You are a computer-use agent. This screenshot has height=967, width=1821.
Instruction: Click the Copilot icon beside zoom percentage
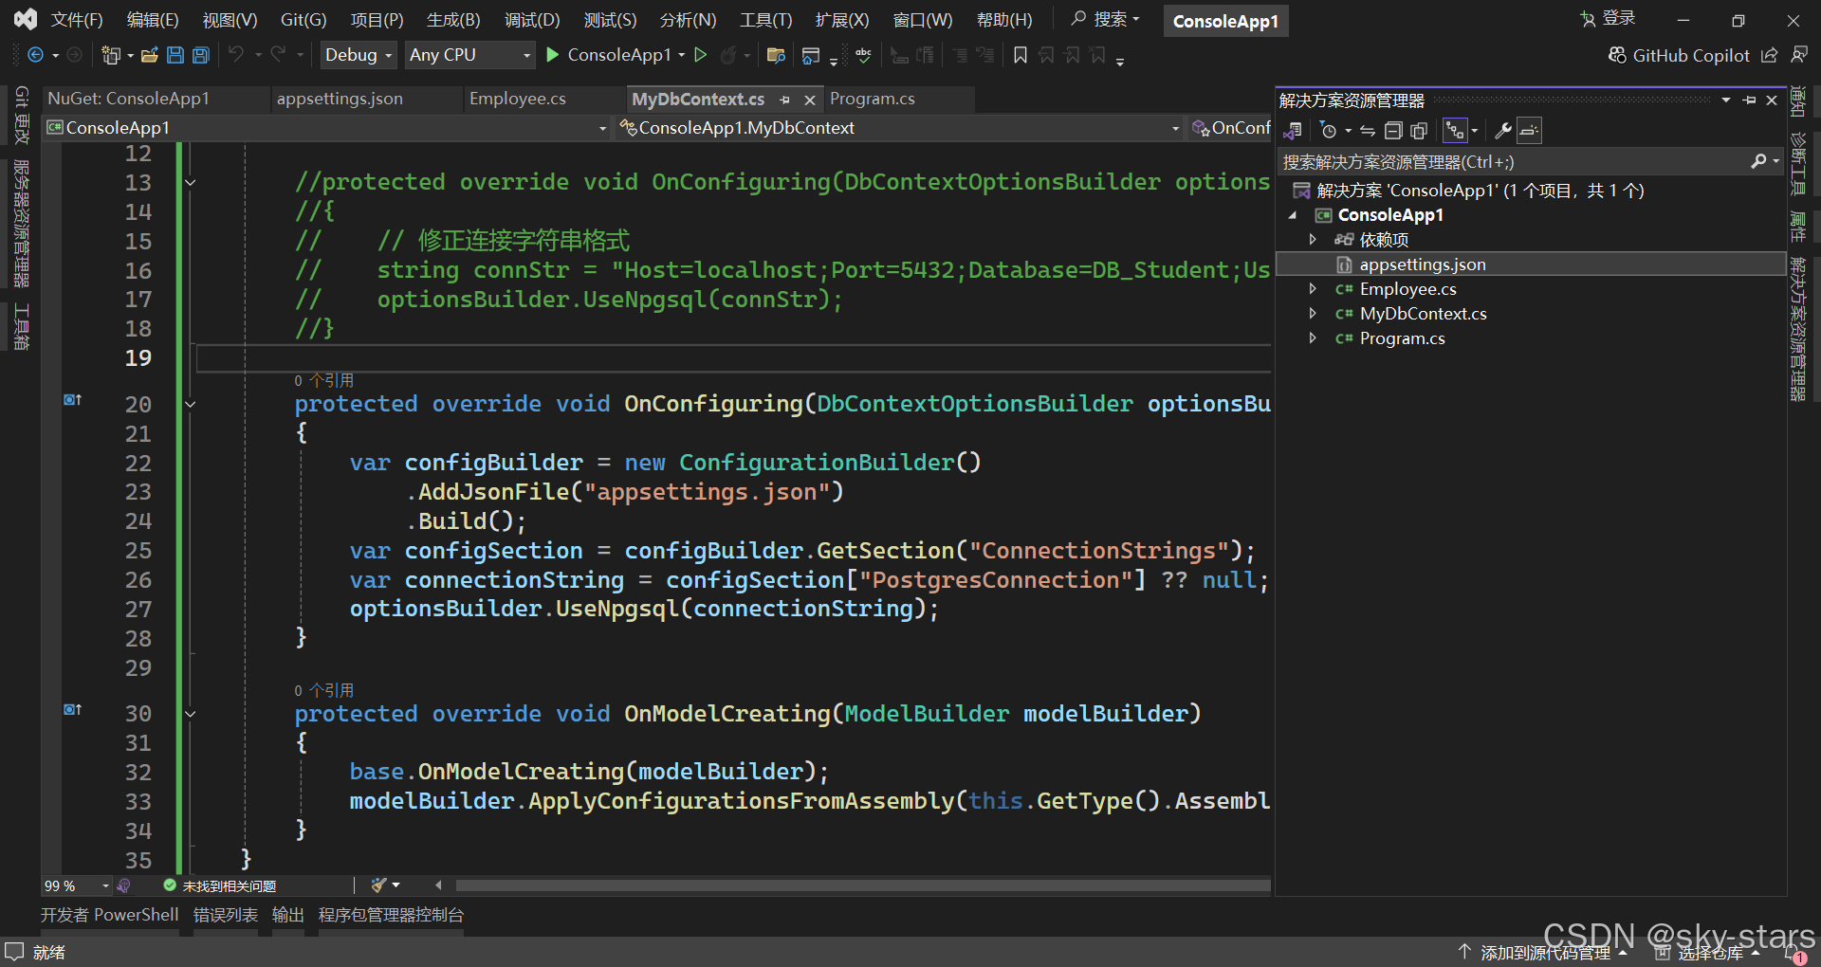coord(123,885)
